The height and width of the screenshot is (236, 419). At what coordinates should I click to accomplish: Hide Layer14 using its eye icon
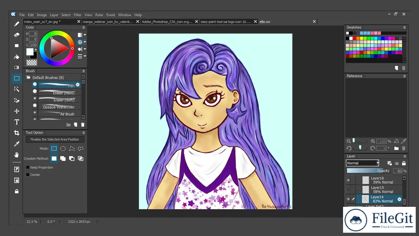(x=348, y=199)
